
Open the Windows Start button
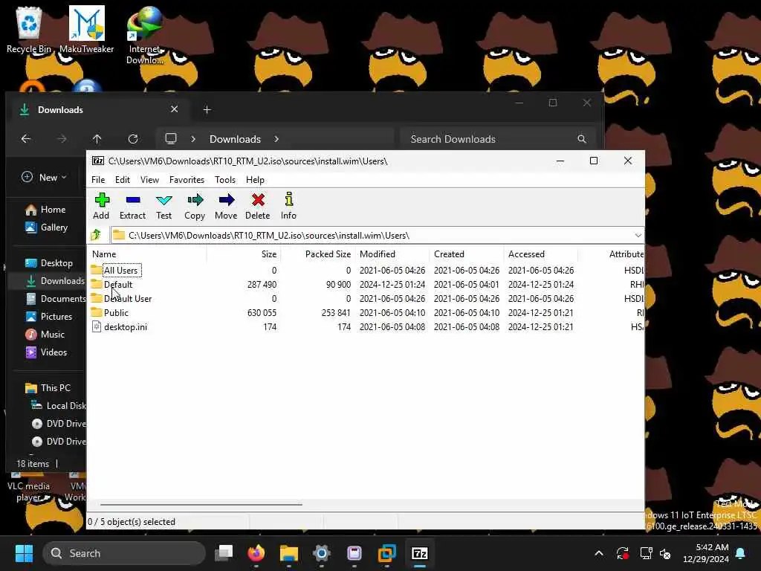tap(24, 553)
